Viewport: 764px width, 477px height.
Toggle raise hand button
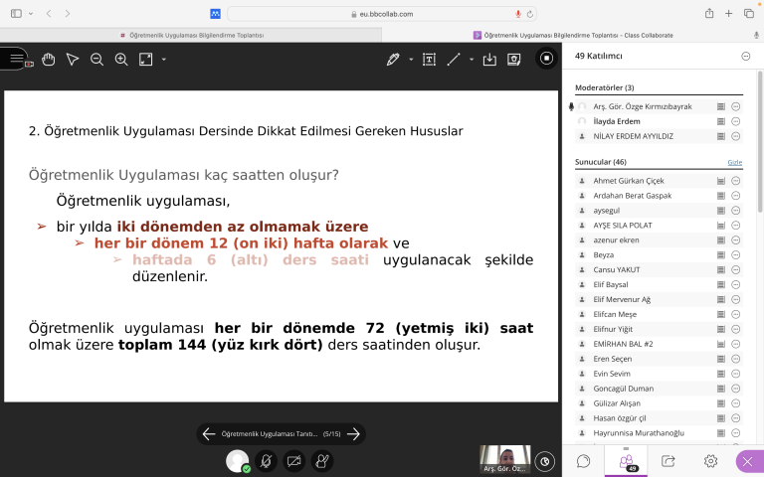tap(321, 461)
